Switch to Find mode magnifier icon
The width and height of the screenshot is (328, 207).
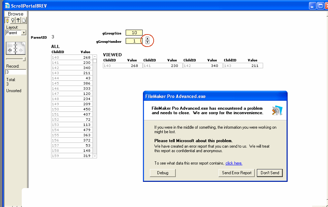(x=13, y=20)
